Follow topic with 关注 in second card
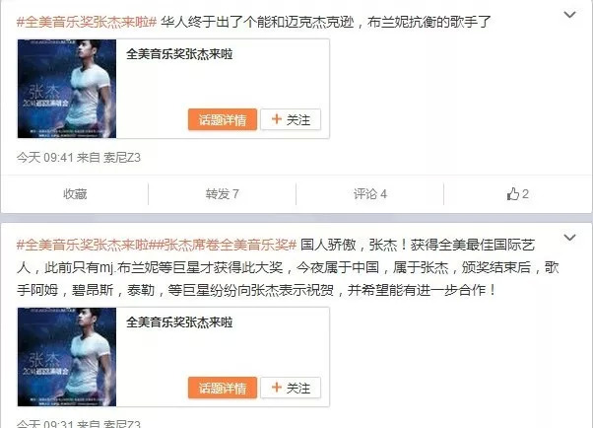 291,388
